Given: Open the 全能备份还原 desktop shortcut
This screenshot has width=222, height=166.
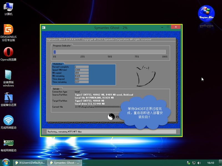Looking at the screenshot, I should click(x=9, y=99).
